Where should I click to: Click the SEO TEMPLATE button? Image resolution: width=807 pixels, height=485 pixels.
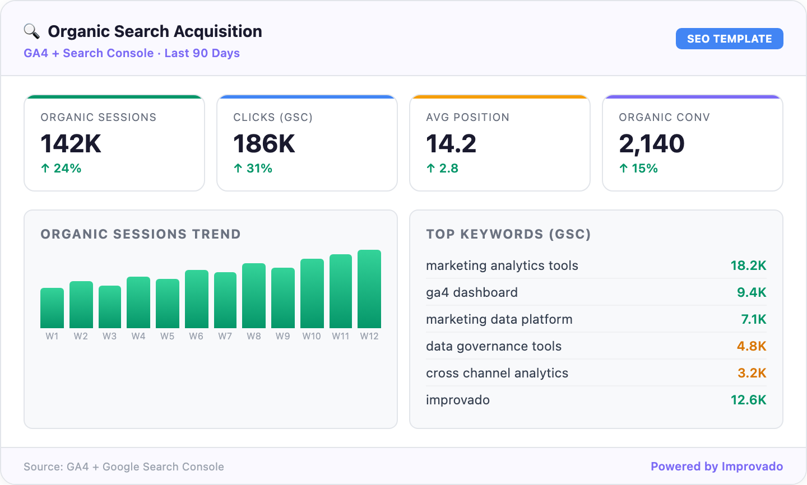729,39
